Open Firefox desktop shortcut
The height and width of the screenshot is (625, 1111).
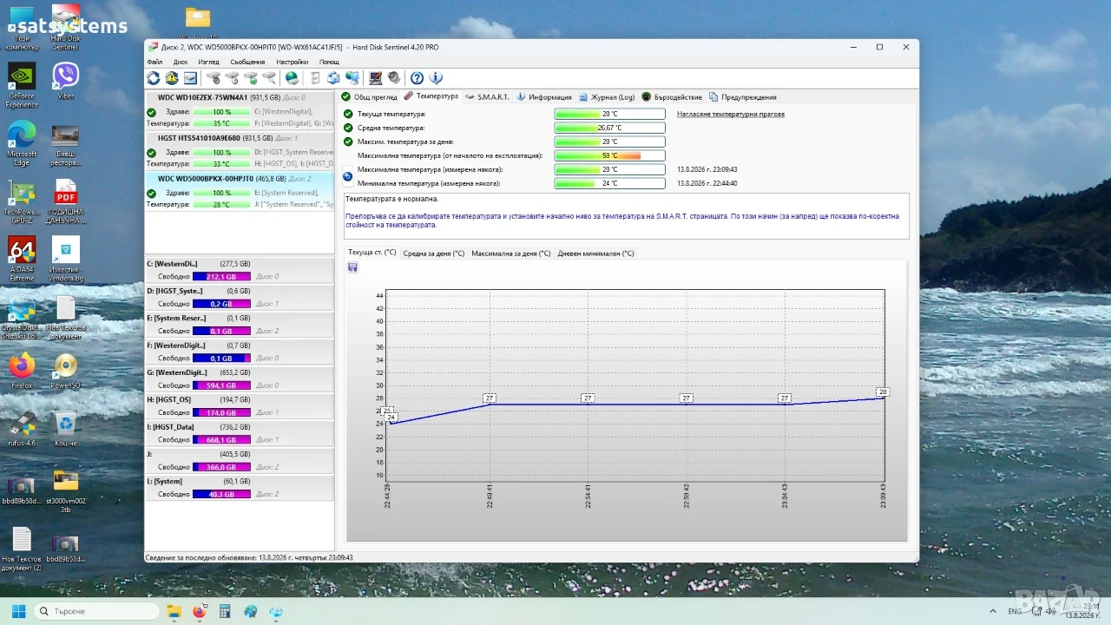pyautogui.click(x=22, y=371)
